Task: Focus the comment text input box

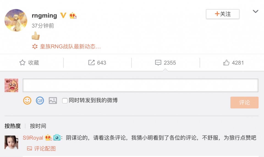Action: pos(141,85)
